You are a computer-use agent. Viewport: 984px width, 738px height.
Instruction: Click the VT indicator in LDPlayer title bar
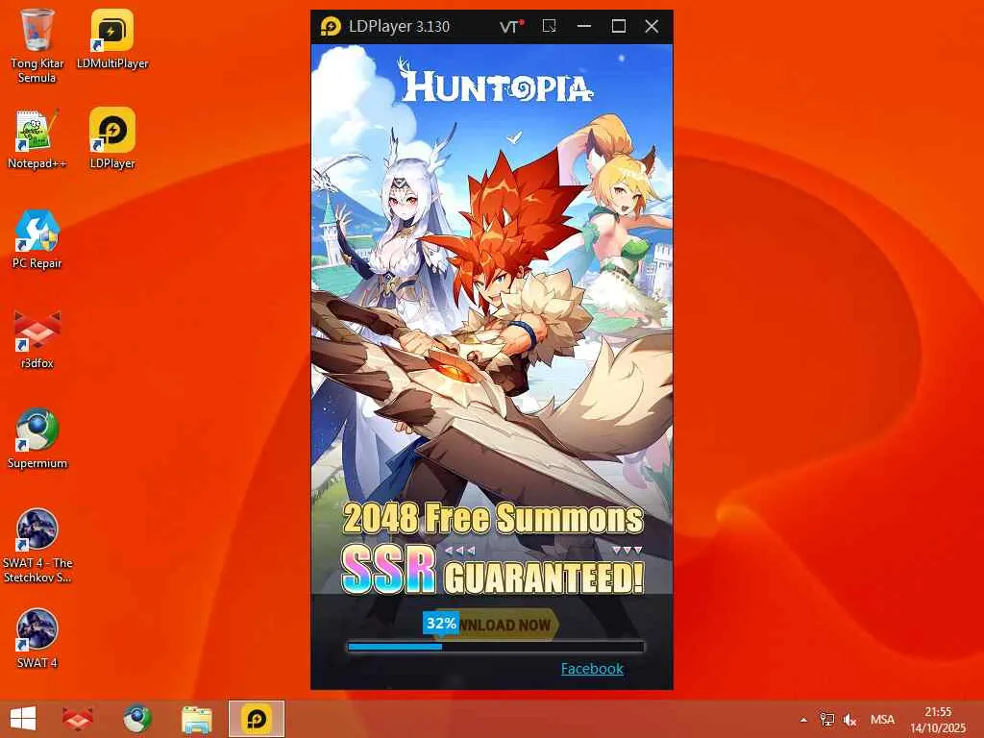pos(511,26)
